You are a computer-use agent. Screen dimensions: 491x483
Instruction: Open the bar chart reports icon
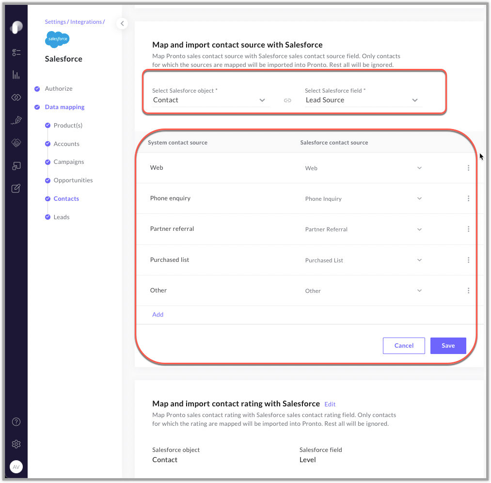[x=16, y=75]
